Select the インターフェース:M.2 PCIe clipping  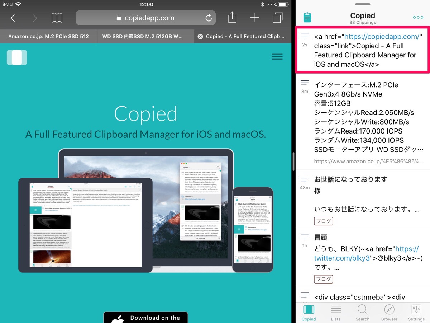(362, 122)
